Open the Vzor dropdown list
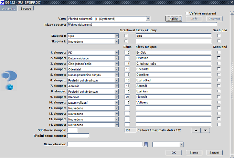 pos(148,19)
